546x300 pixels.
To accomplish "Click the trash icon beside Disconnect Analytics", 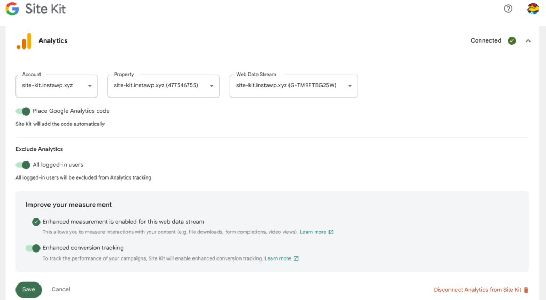I will tap(526, 290).
